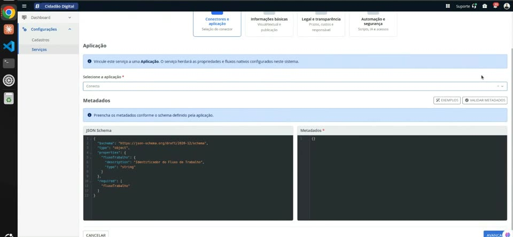This screenshot has width=513, height=237.
Task: Open system Settings gear in dock
Action: tap(9, 80)
